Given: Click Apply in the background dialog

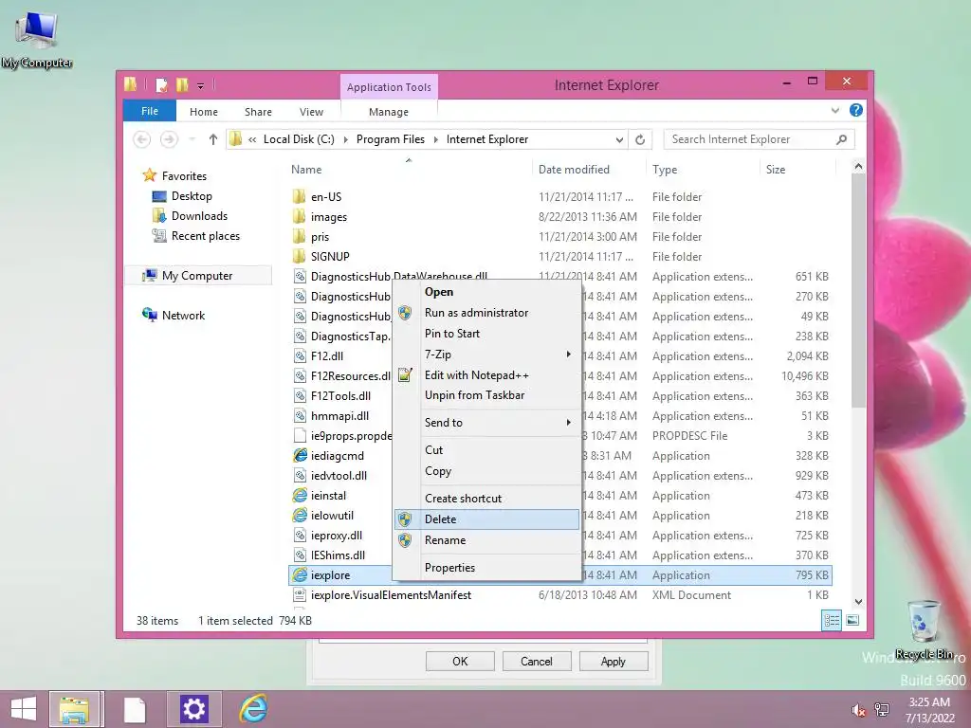Looking at the screenshot, I should (x=614, y=661).
